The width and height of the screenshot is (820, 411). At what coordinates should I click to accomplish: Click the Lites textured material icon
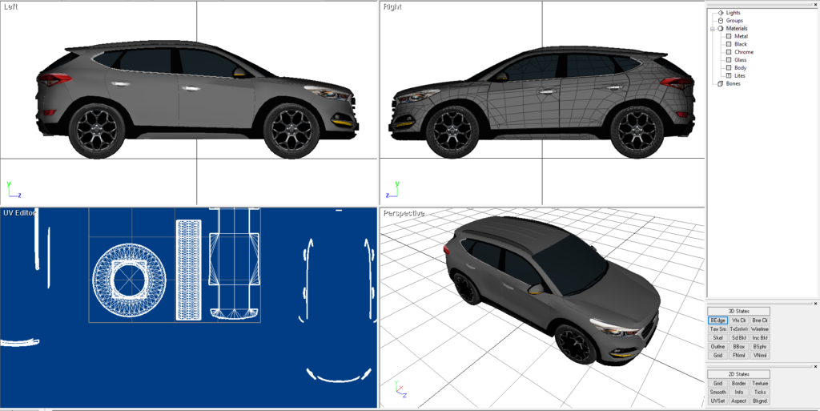point(729,75)
